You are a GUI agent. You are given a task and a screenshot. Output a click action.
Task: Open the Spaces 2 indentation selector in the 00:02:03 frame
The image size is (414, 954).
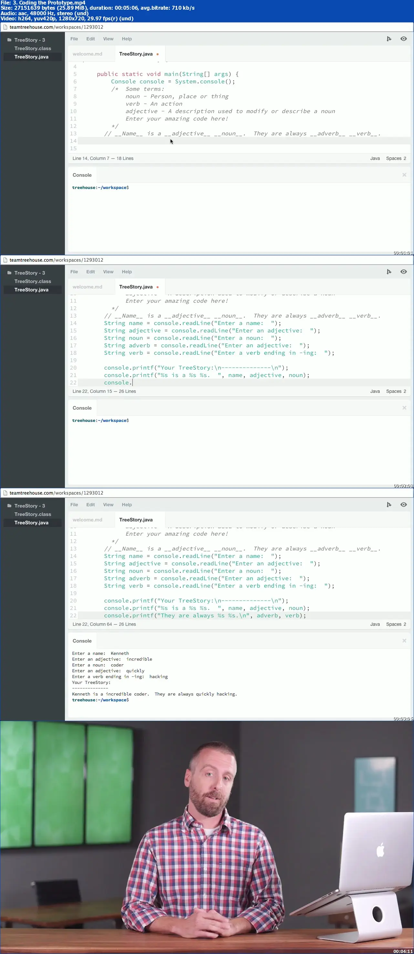(396, 392)
